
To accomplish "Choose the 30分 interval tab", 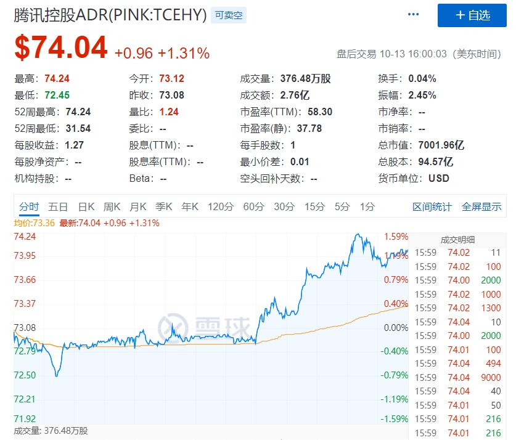I will (x=284, y=206).
